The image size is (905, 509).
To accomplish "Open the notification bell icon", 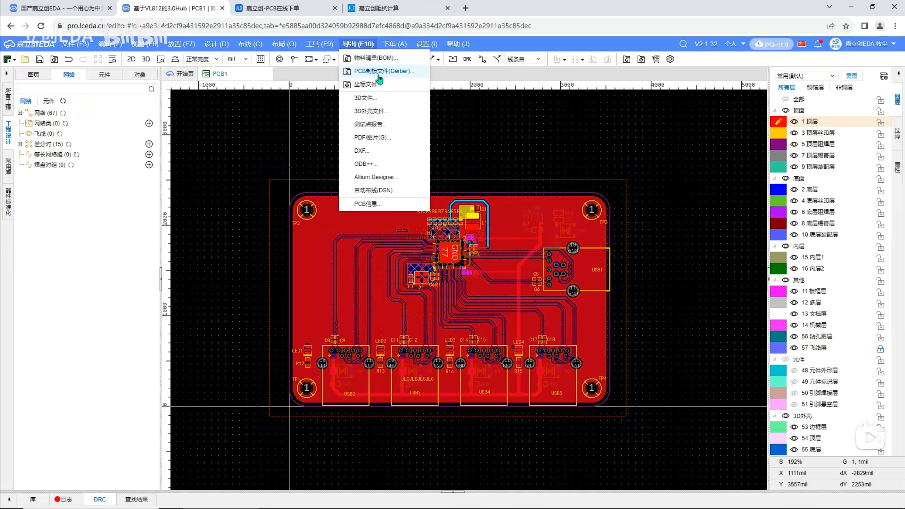I will 817,44.
